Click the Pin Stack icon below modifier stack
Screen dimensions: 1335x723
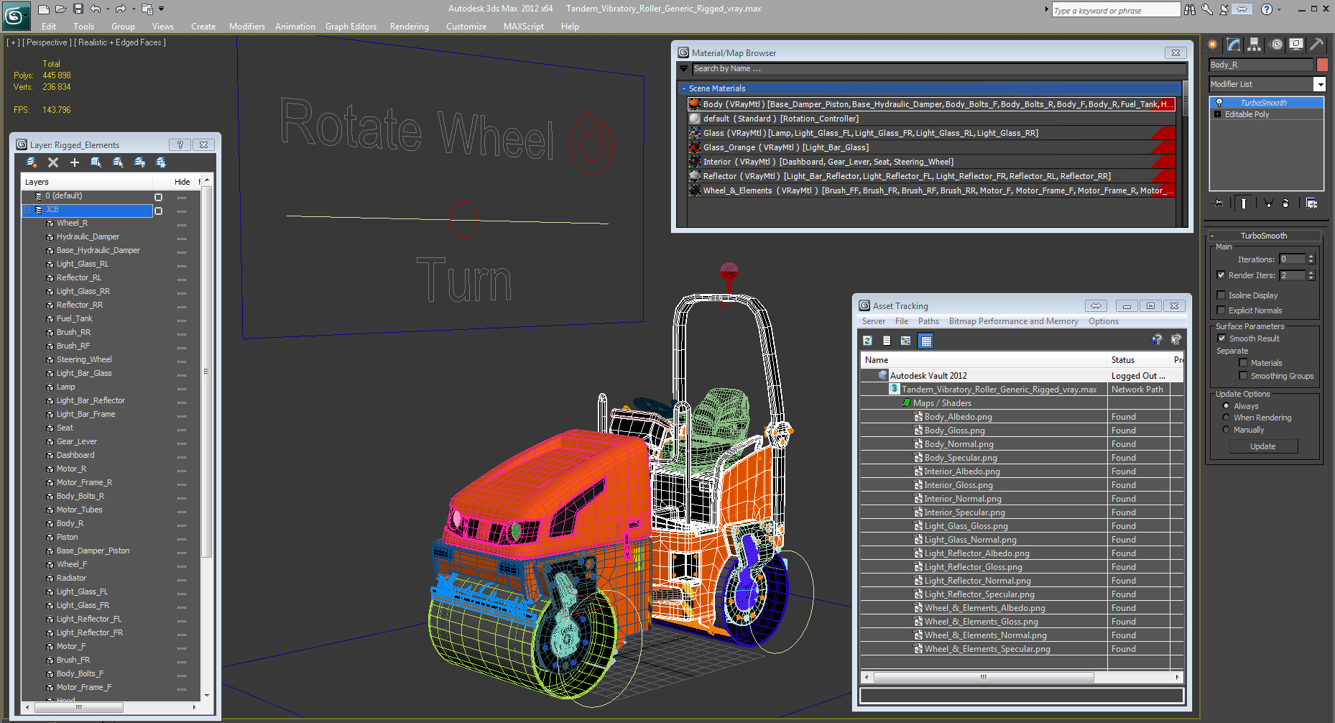1218,203
